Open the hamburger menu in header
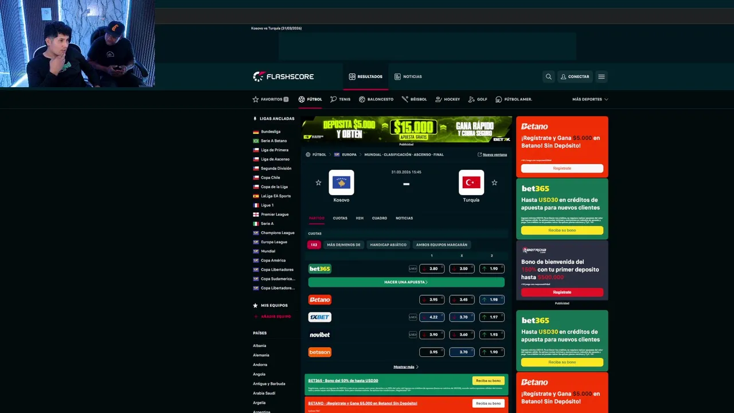The image size is (734, 413). [x=601, y=76]
